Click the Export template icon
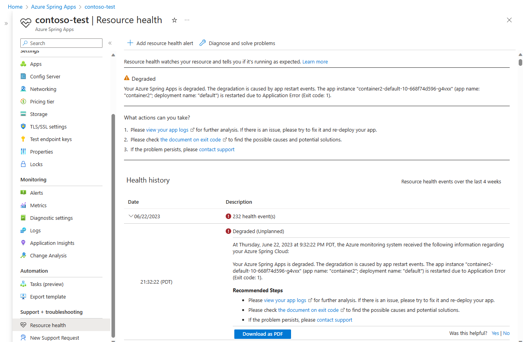523x342 pixels. tap(23, 297)
